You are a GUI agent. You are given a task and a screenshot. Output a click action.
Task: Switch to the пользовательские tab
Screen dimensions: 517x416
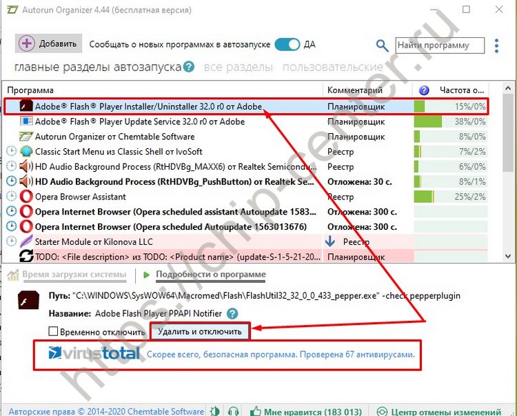(333, 67)
